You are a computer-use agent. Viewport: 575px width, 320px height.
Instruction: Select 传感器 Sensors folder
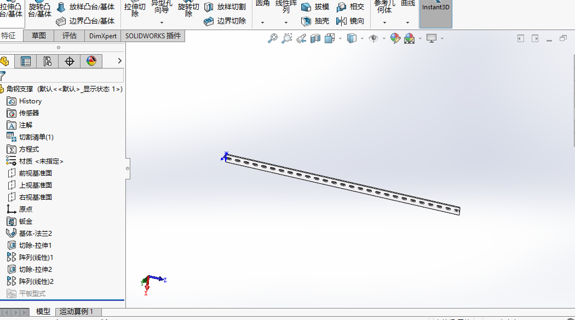pyautogui.click(x=23, y=113)
